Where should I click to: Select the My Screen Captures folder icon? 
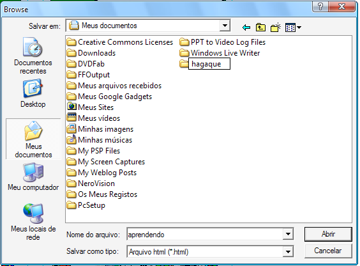coord(71,162)
